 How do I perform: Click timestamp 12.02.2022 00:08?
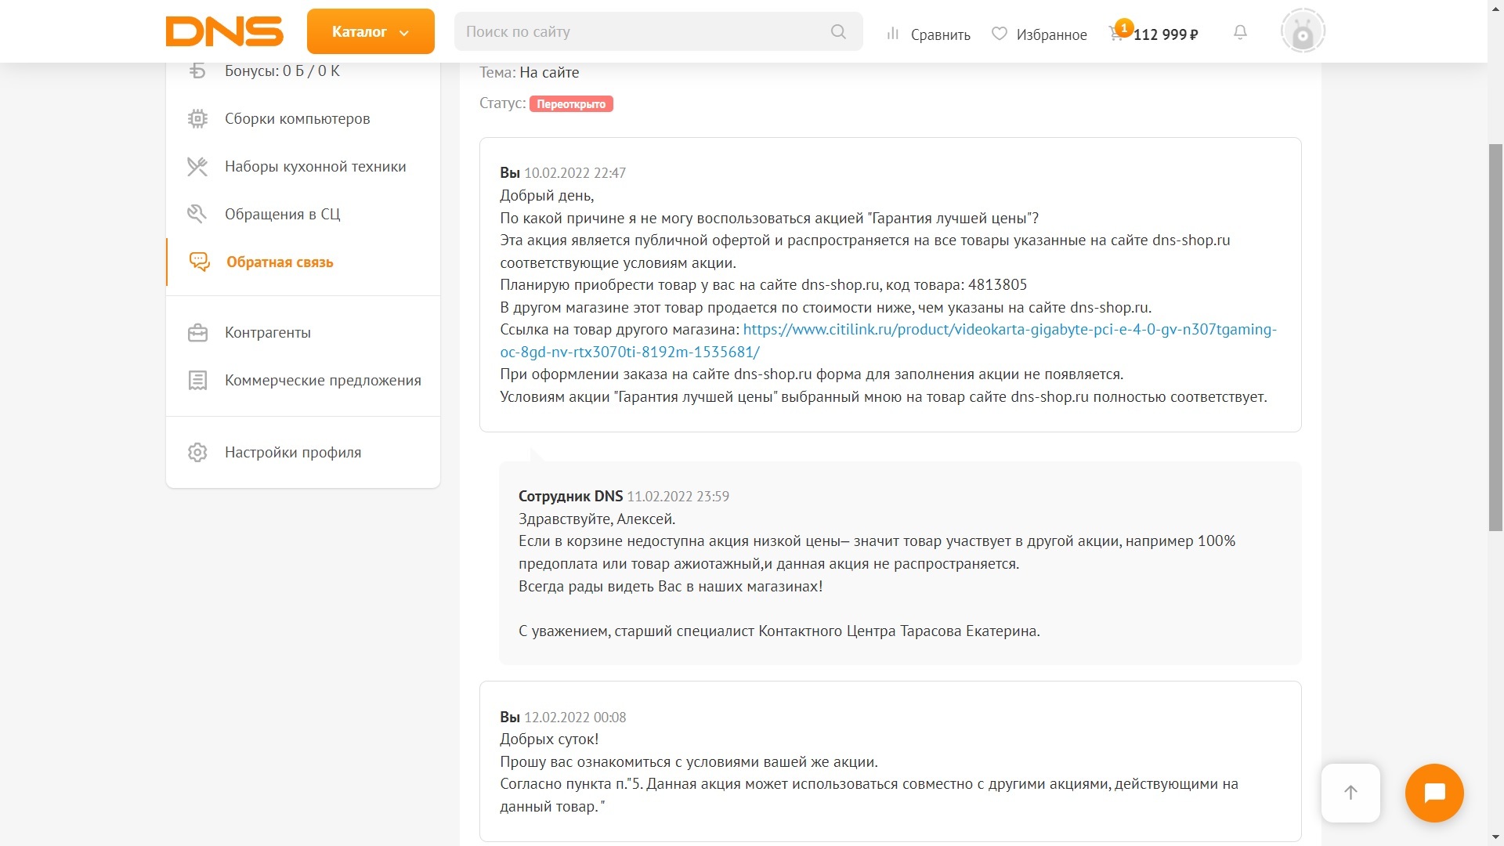(574, 718)
